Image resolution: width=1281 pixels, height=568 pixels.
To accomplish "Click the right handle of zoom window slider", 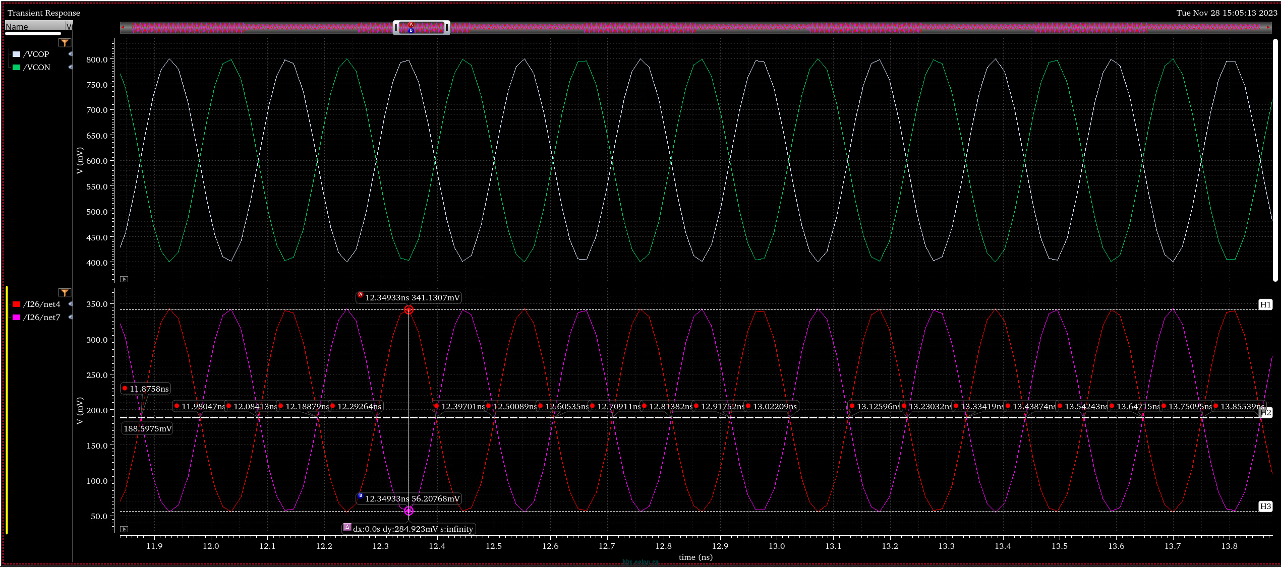I will (x=447, y=28).
